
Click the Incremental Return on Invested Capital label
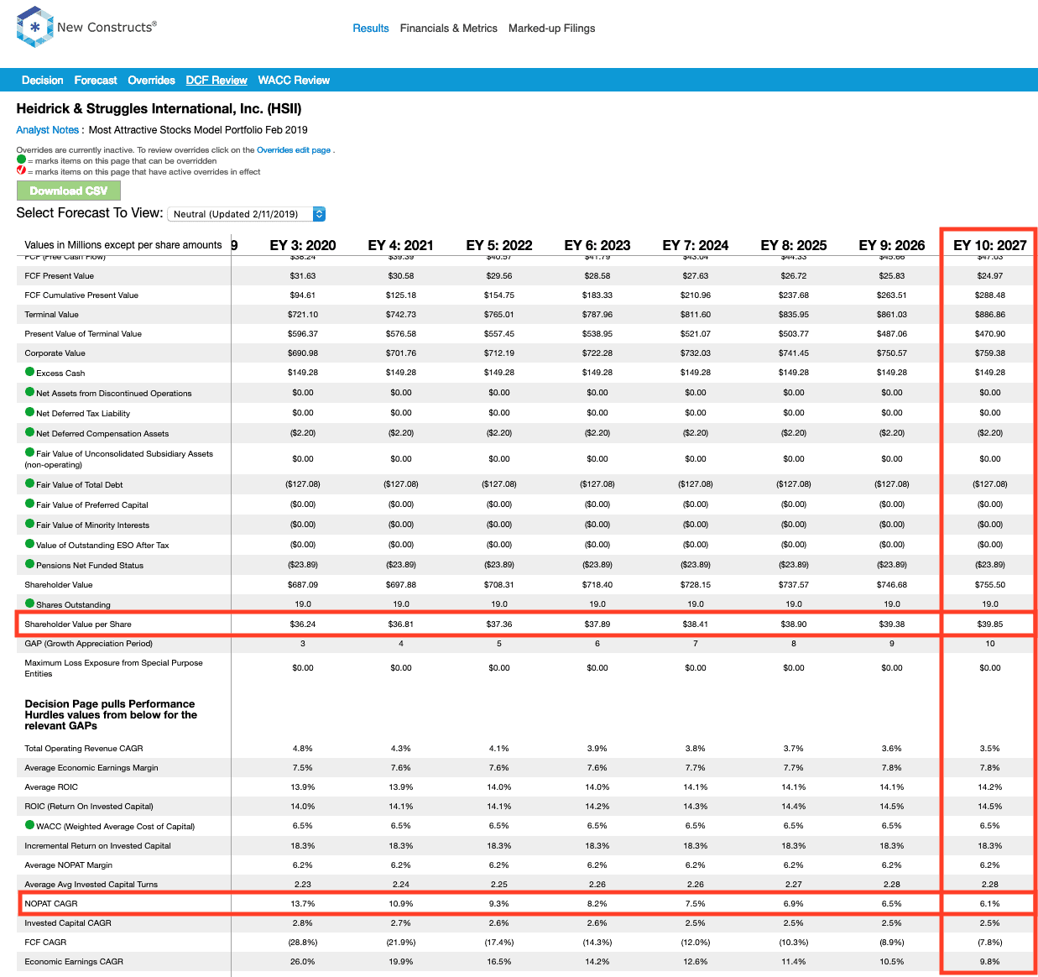pyautogui.click(x=97, y=846)
